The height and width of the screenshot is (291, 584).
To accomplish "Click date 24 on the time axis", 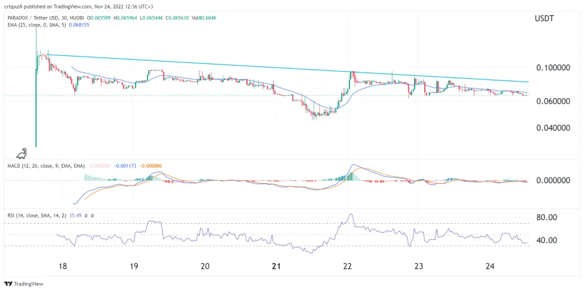I will point(490,266).
